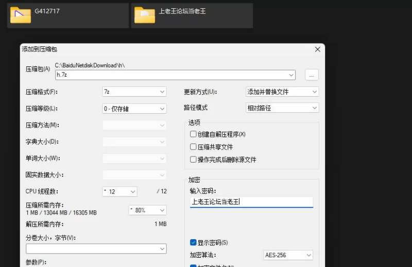Open the 路径模式 dropdown 相对路径
412x267 pixels.
[282, 108]
